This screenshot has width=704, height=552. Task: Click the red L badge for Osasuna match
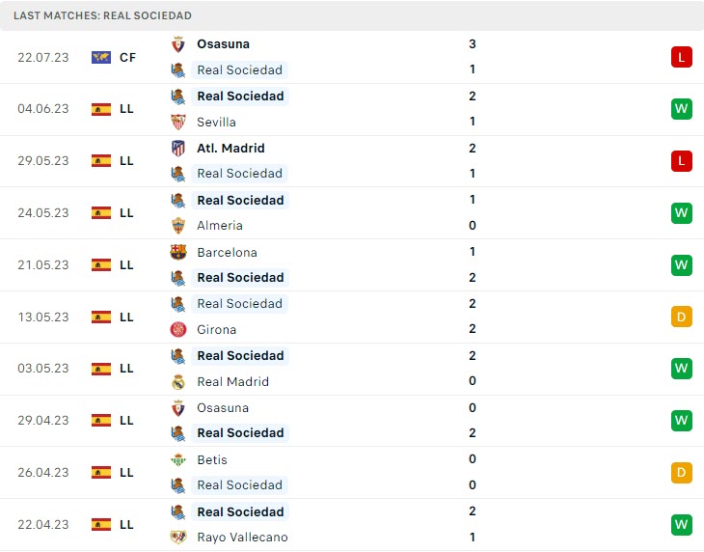point(682,57)
